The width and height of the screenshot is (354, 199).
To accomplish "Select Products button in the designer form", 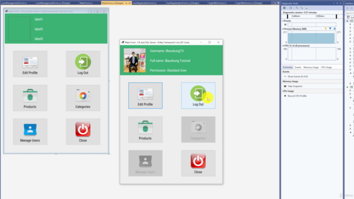I will click(30, 98).
